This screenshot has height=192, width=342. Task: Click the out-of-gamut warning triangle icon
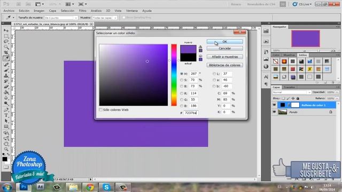coord(200,47)
